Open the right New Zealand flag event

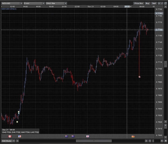pos(73,136)
